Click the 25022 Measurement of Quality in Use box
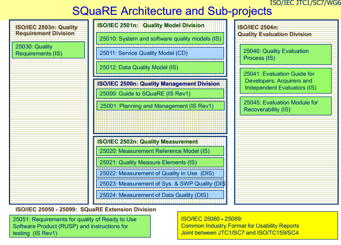Screen dimensions: 341x245 (x=160, y=173)
